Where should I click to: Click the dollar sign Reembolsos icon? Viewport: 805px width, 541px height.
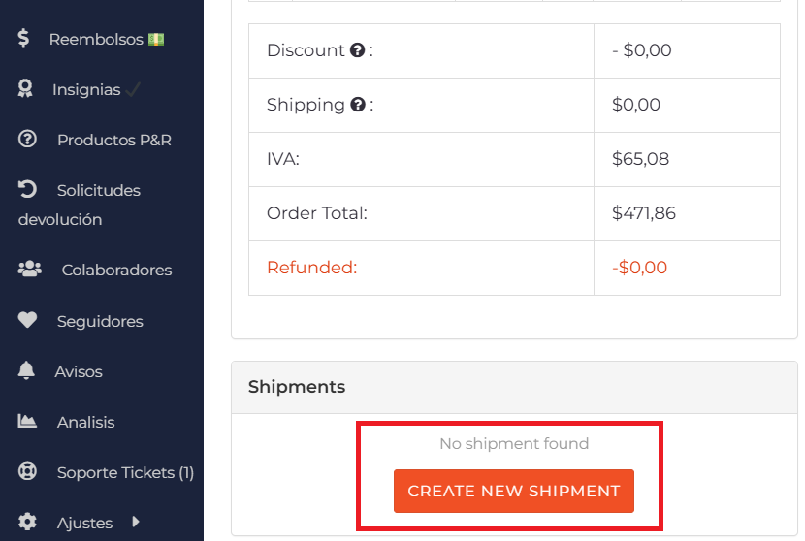click(23, 39)
